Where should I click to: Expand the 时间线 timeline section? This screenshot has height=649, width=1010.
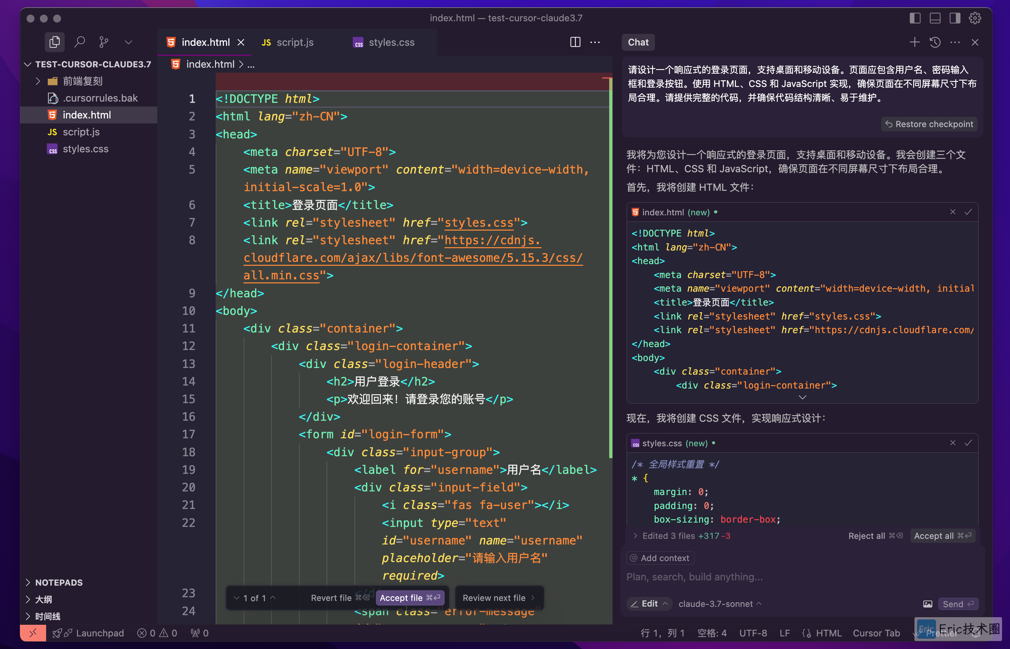89,616
